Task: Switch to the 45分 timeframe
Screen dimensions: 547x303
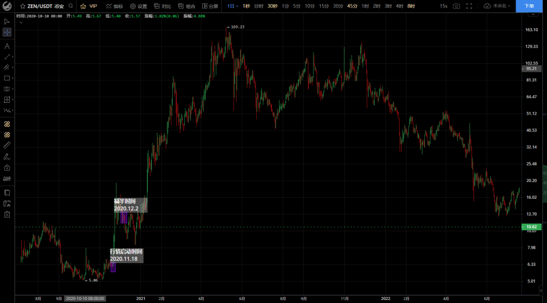Action: pos(352,6)
